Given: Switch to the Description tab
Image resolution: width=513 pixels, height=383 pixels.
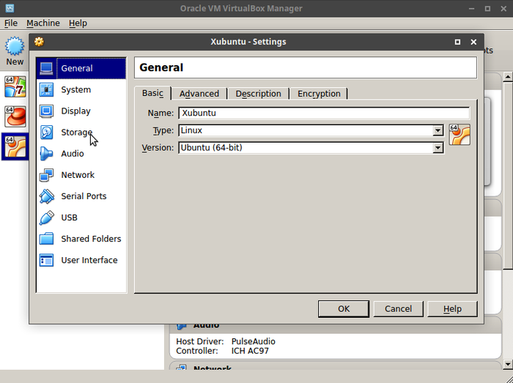Looking at the screenshot, I should click(x=258, y=94).
